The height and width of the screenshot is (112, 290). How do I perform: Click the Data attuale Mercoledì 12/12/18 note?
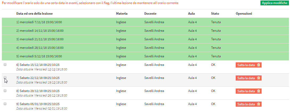coord(42,69)
